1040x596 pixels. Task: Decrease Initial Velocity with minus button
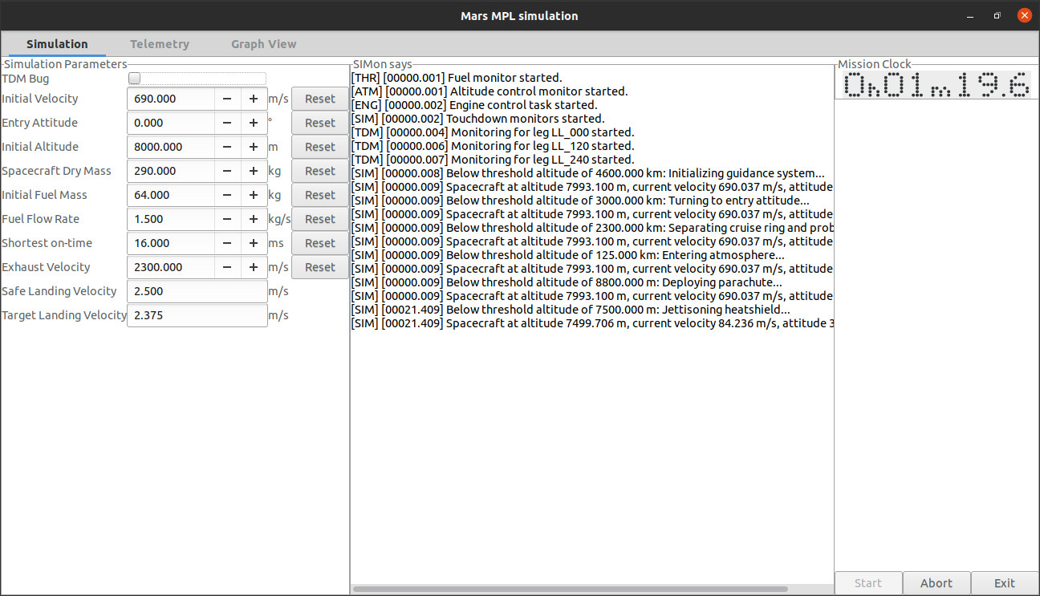coord(227,99)
